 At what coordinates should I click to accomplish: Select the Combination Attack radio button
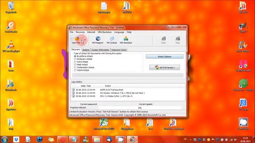(75, 67)
